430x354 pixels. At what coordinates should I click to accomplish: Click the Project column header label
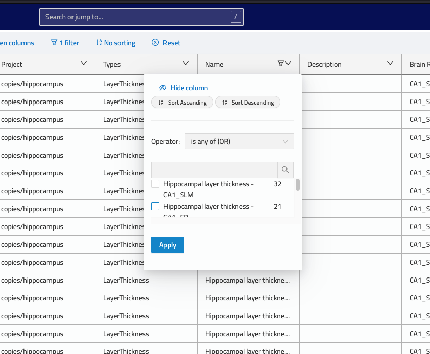[x=12, y=64]
